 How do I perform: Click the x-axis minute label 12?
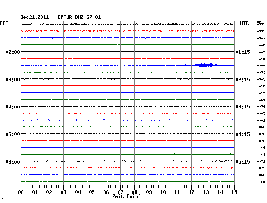[x=191, y=192]
